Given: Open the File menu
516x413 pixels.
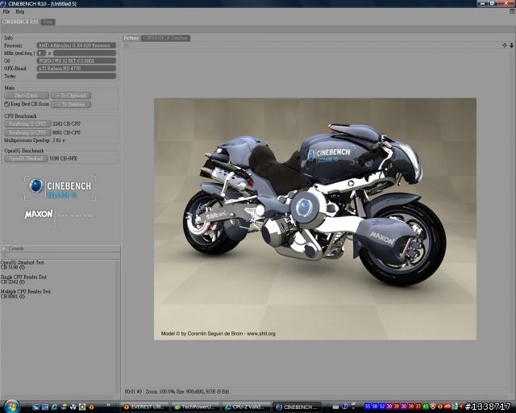Looking at the screenshot, I should (x=6, y=12).
